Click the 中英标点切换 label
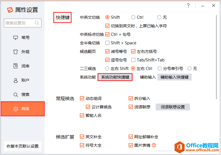 pyautogui.click(x=92, y=34)
